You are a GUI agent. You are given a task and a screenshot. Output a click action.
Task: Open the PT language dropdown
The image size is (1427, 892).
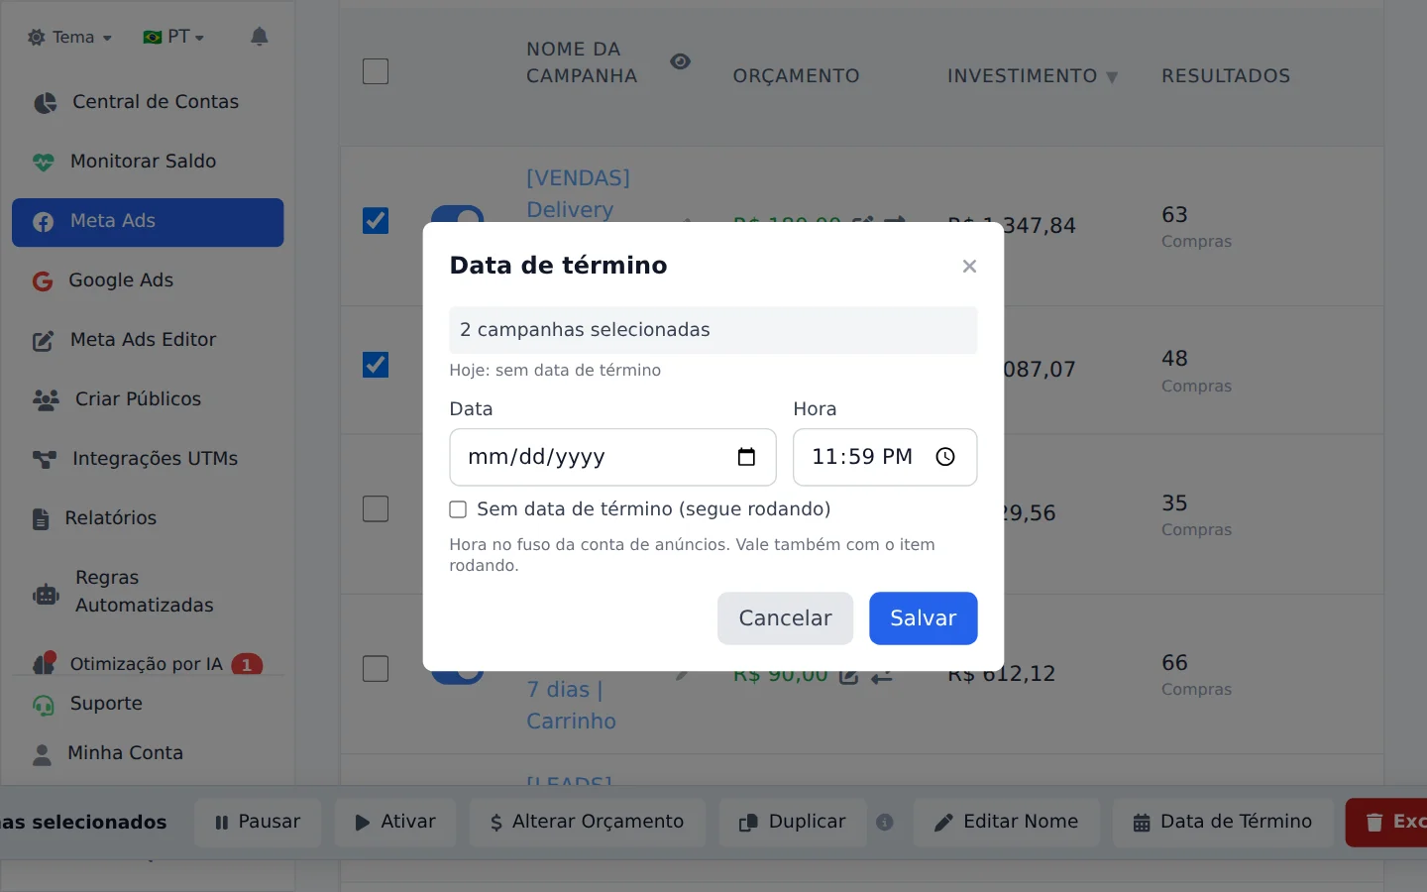[x=173, y=37]
